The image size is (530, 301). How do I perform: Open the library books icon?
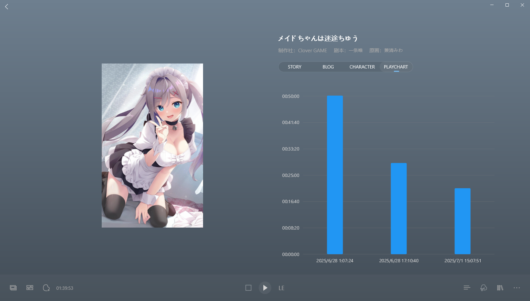pyautogui.click(x=500, y=288)
